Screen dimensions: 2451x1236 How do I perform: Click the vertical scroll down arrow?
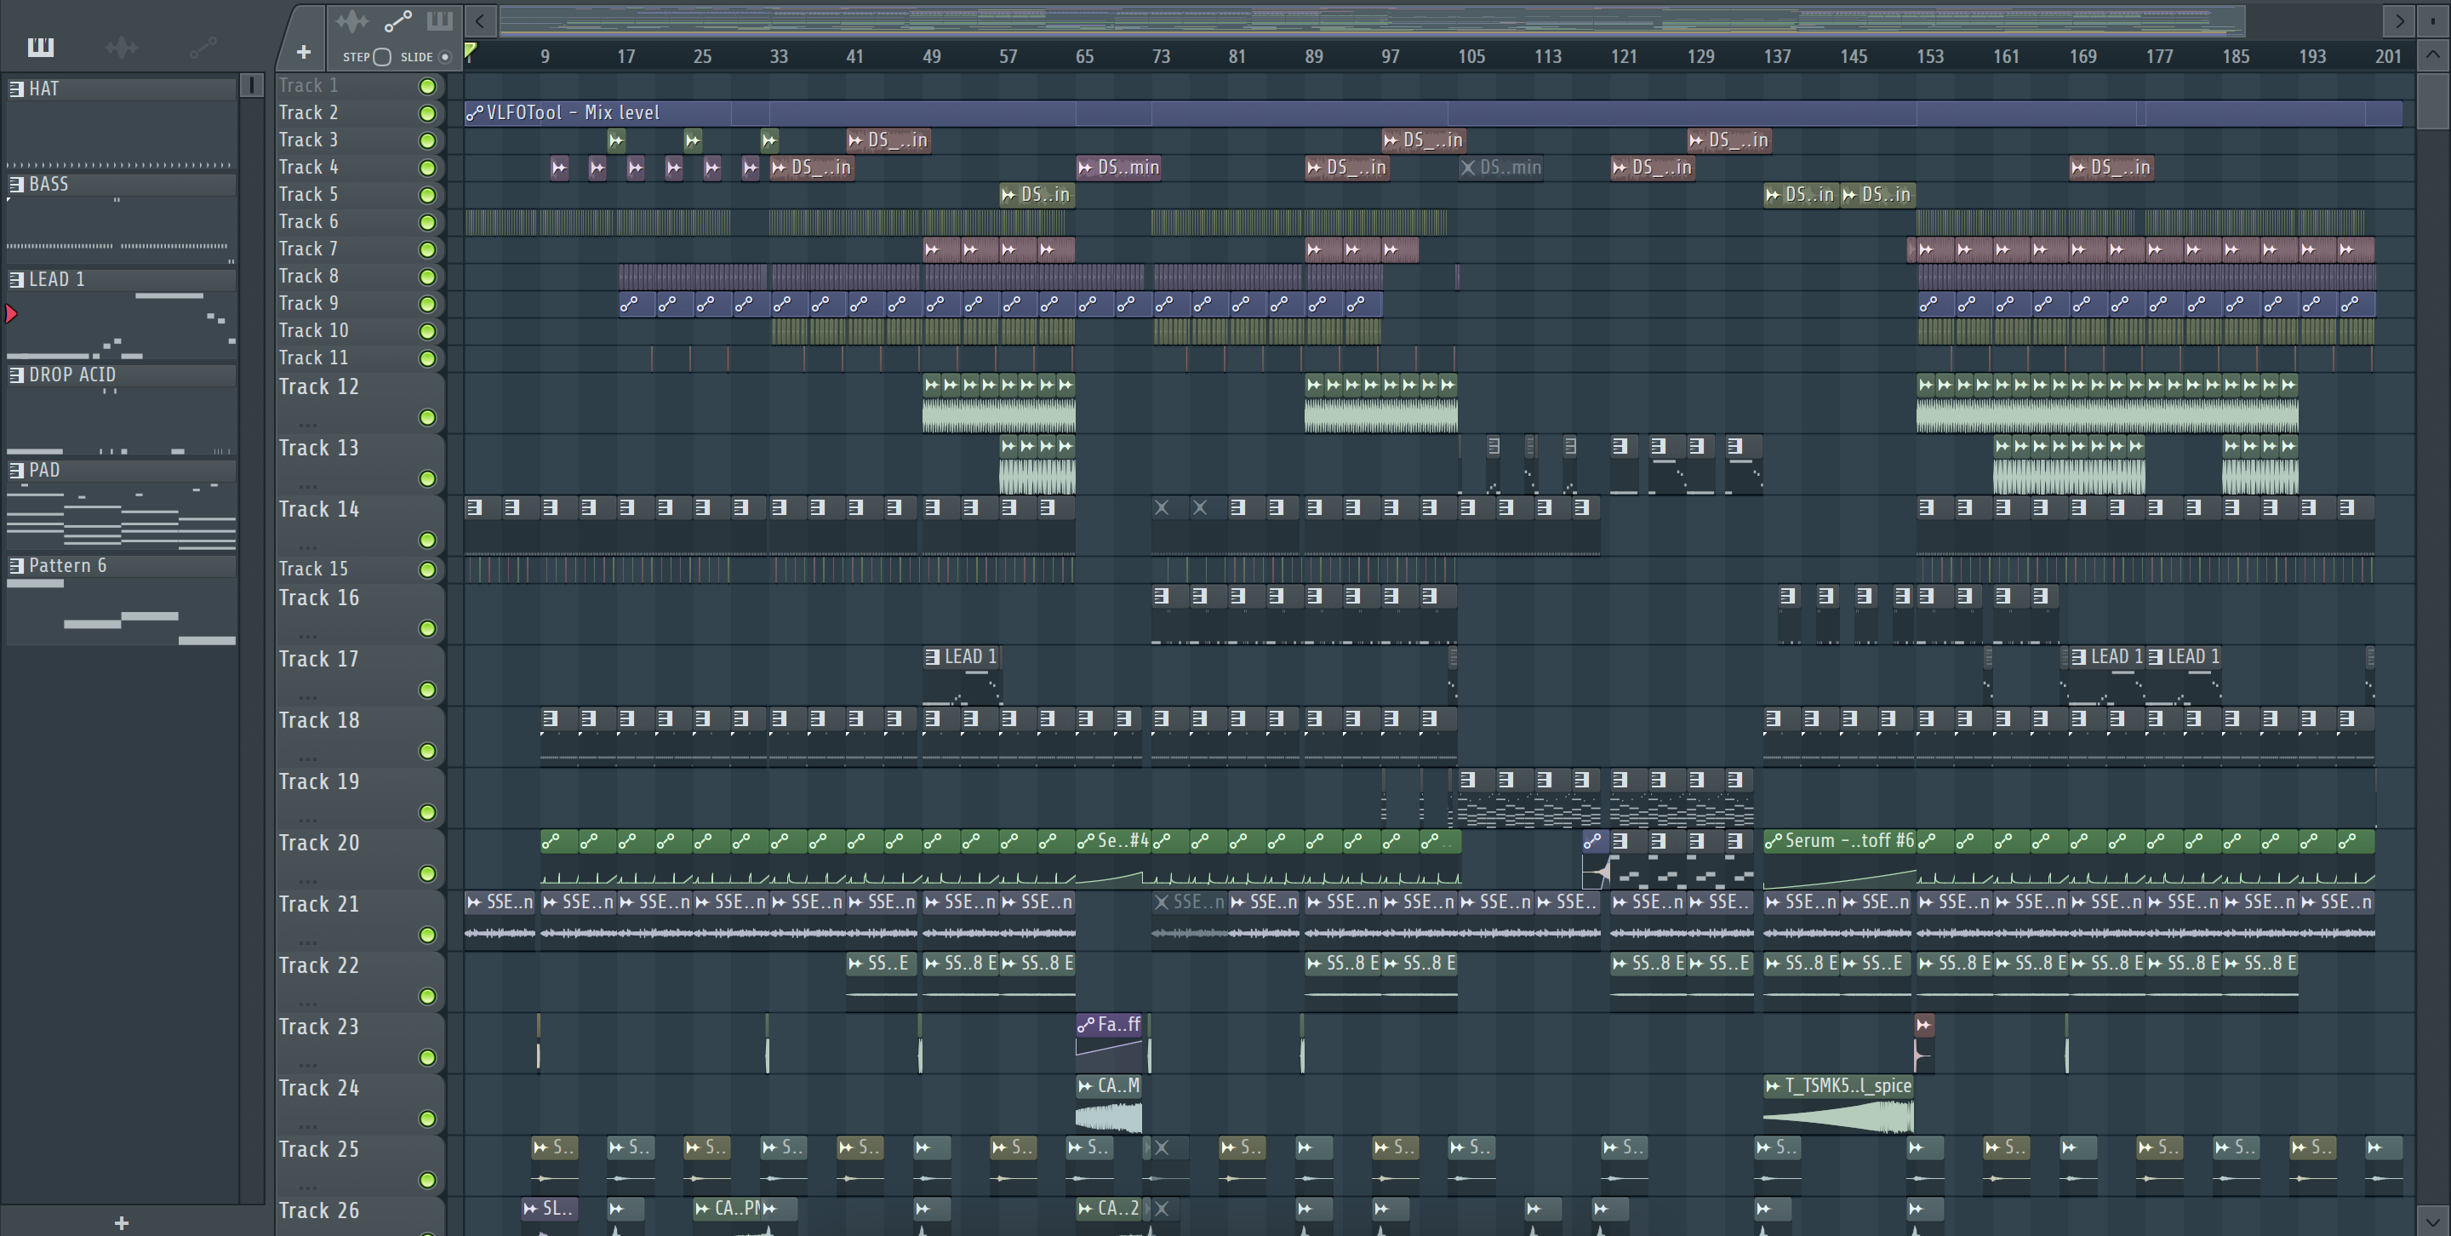[2433, 1221]
